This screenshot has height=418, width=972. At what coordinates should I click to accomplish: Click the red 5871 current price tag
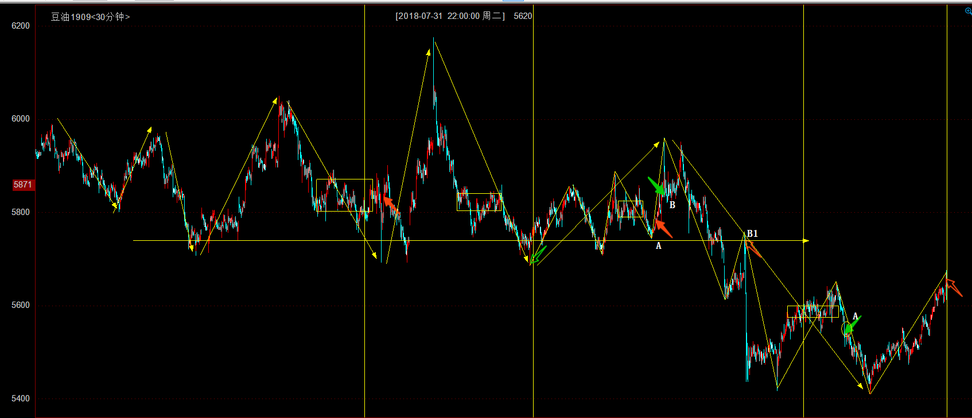(23, 185)
